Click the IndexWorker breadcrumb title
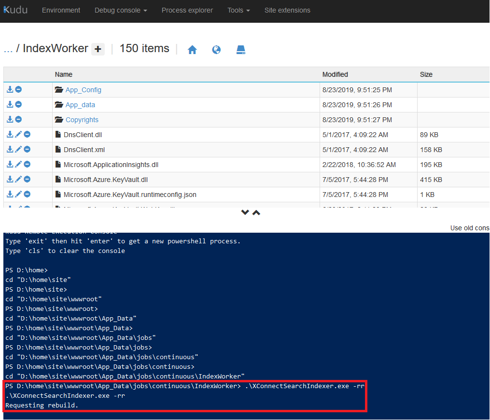 (x=56, y=48)
